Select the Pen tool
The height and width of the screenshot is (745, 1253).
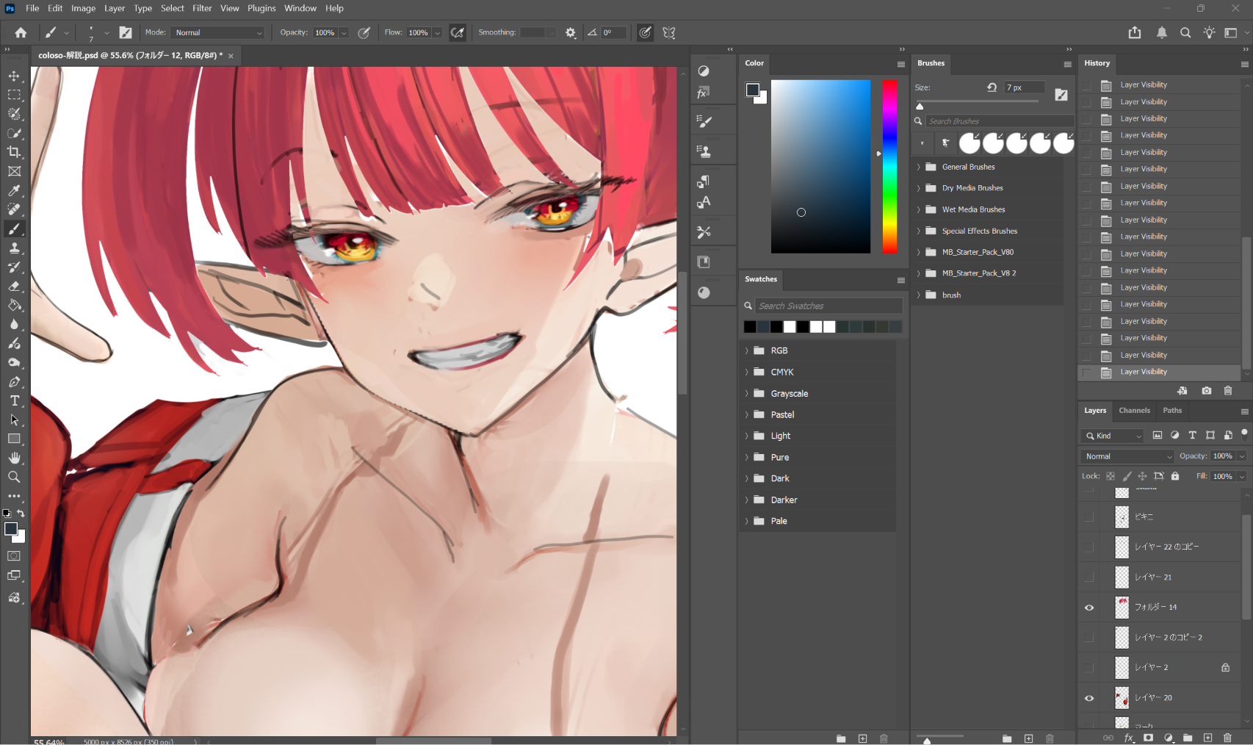point(14,382)
